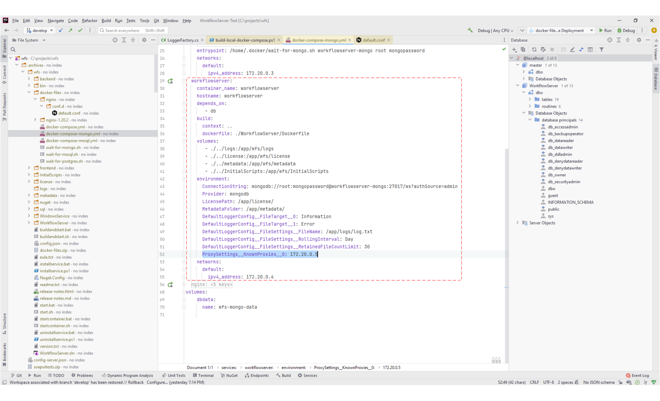The height and width of the screenshot is (401, 660).
Task: Click the Commit green checkmark icon
Action: 80,30
